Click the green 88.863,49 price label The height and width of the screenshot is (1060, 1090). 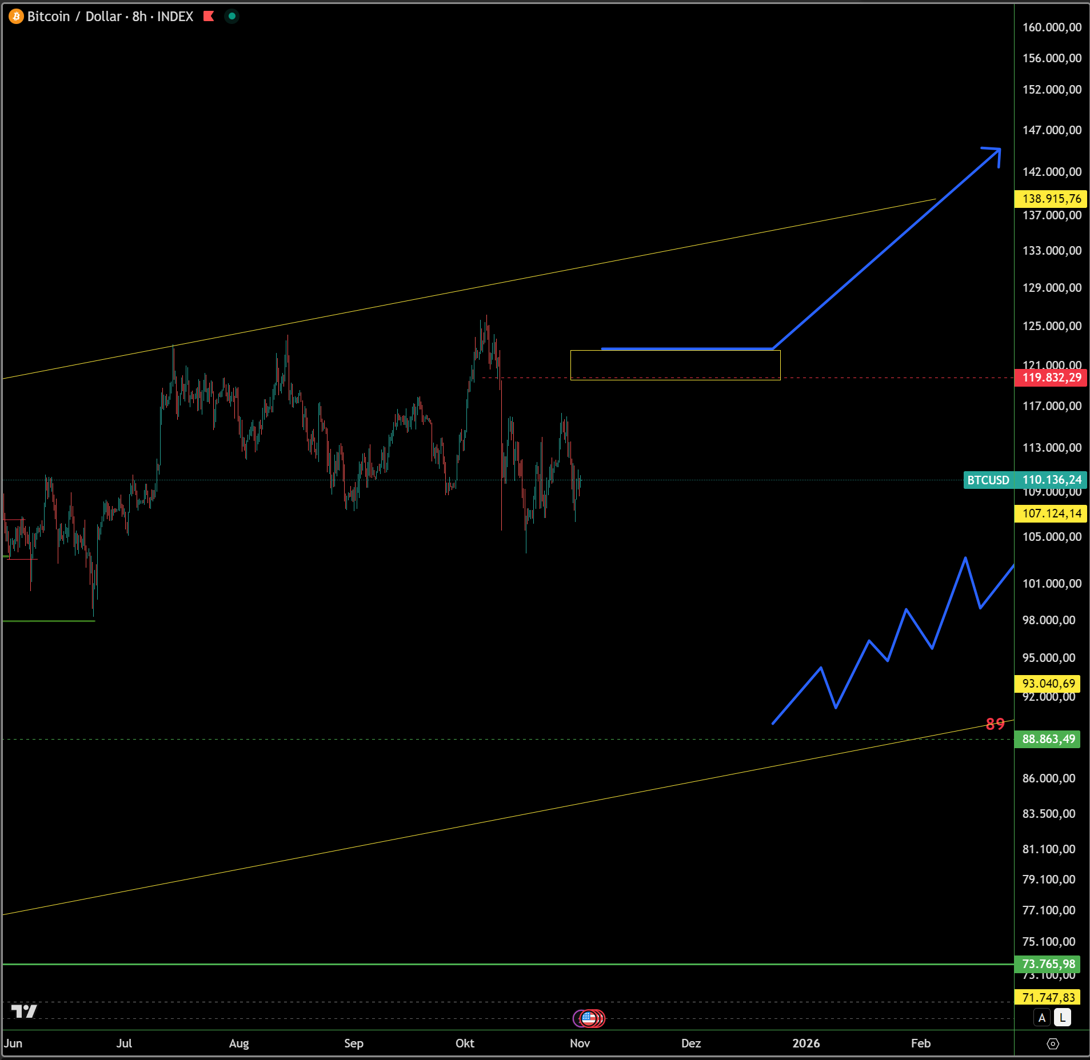tap(1048, 739)
